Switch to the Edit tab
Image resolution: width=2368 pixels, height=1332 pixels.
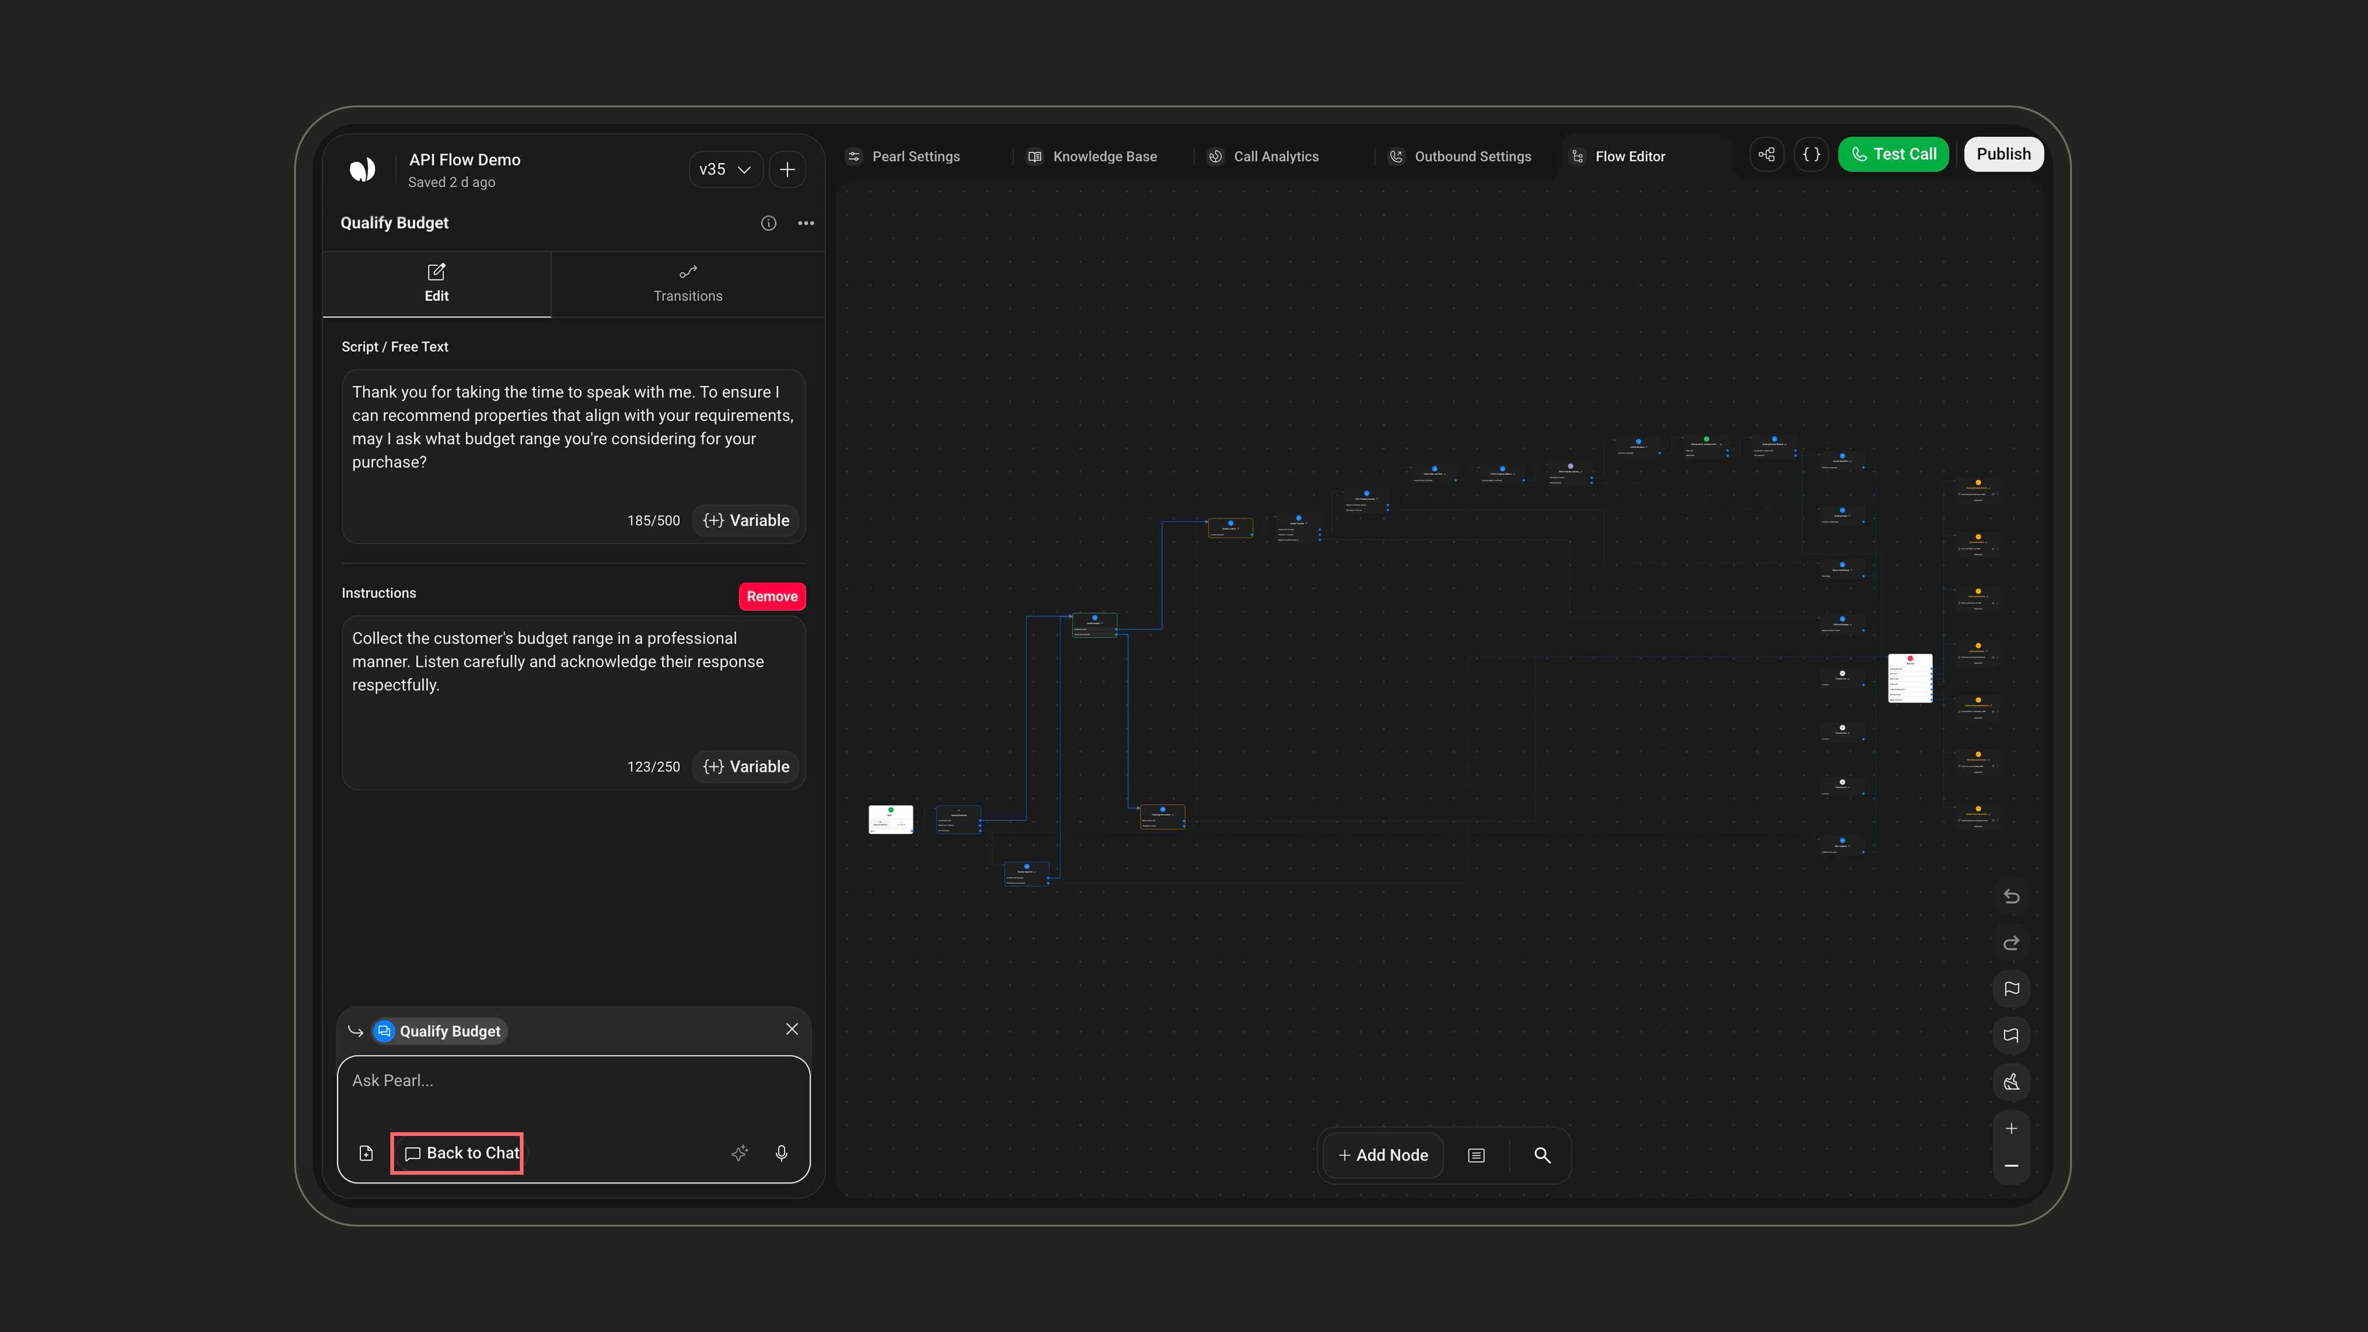(437, 284)
